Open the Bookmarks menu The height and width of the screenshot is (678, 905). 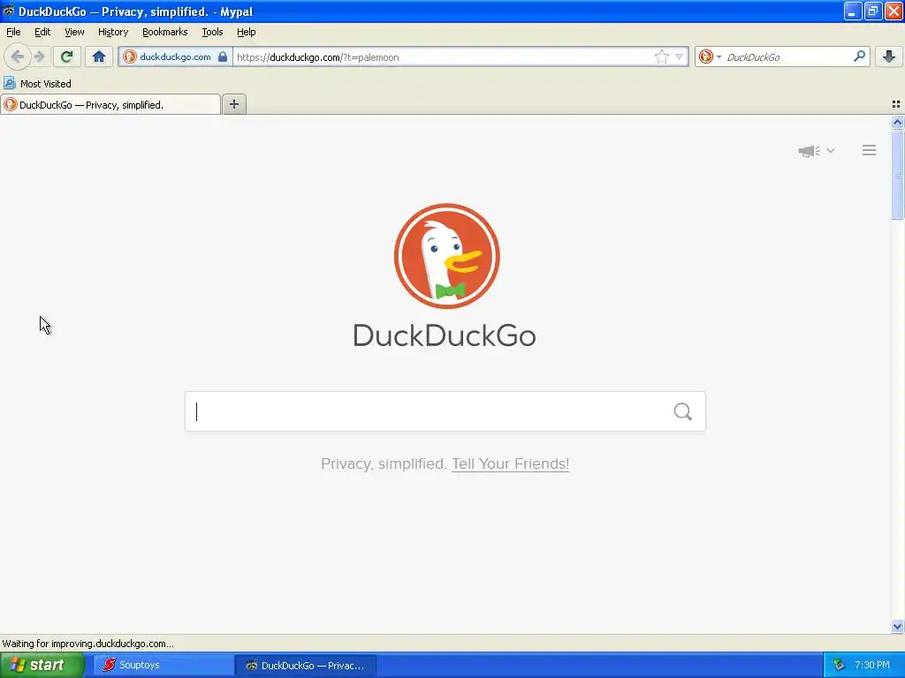(x=165, y=32)
